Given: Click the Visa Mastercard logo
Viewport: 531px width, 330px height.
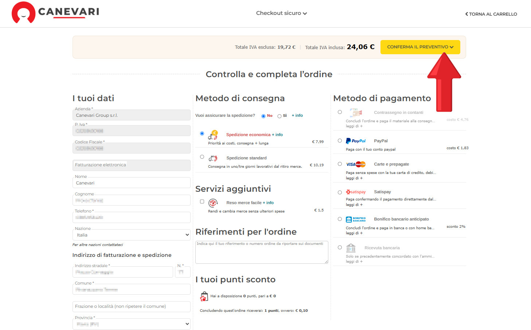Looking at the screenshot, I should [356, 164].
